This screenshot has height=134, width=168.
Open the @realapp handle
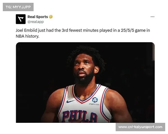tap(36, 22)
